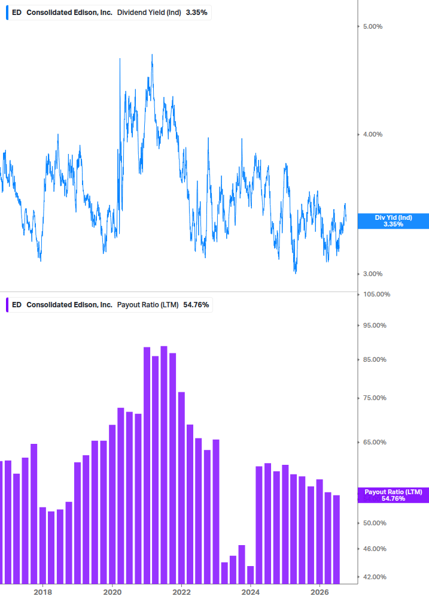Click the 95.00% y-axis label
429x602 pixels.
click(x=375, y=325)
